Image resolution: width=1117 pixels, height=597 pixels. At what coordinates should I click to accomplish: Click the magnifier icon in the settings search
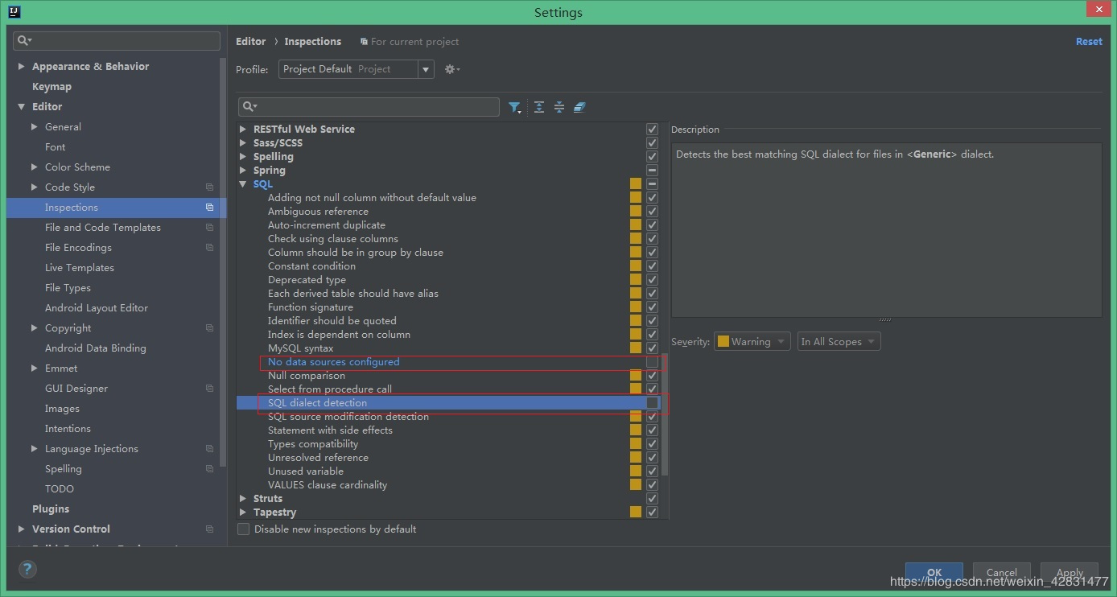[x=25, y=40]
